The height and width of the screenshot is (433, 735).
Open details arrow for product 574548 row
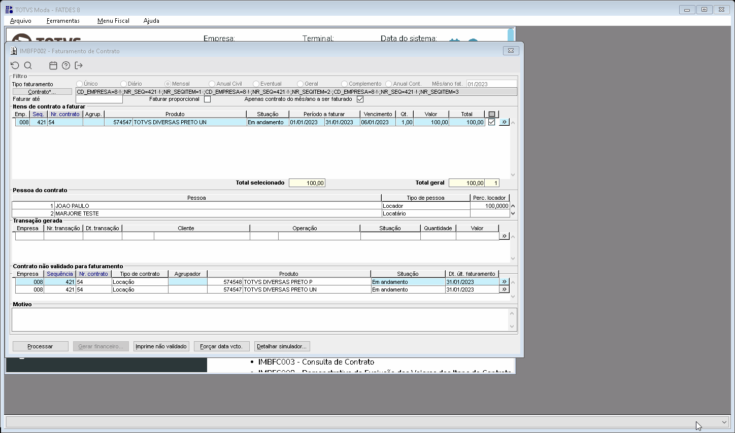(504, 281)
